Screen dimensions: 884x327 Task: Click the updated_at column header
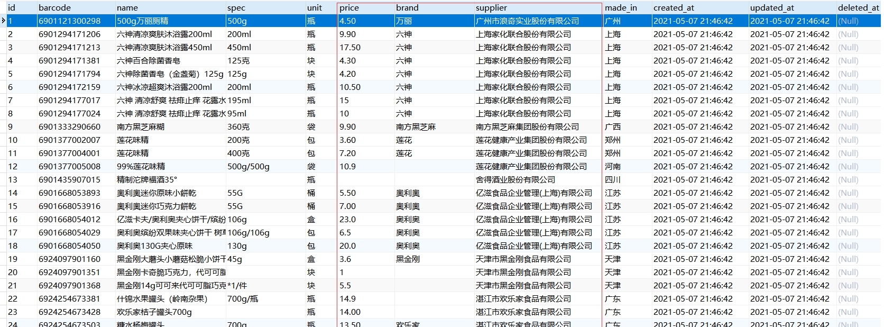[793, 7]
